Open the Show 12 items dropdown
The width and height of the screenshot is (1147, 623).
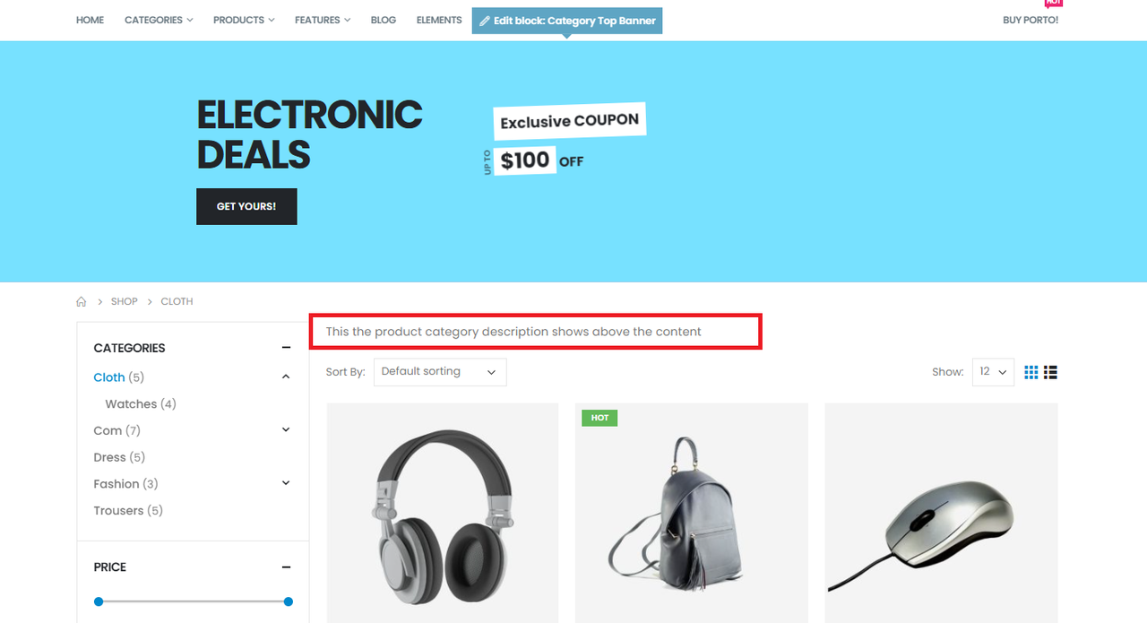pyautogui.click(x=993, y=372)
